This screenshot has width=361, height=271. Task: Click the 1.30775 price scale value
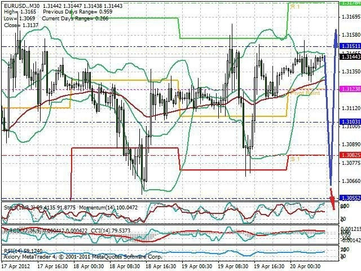[351, 163]
